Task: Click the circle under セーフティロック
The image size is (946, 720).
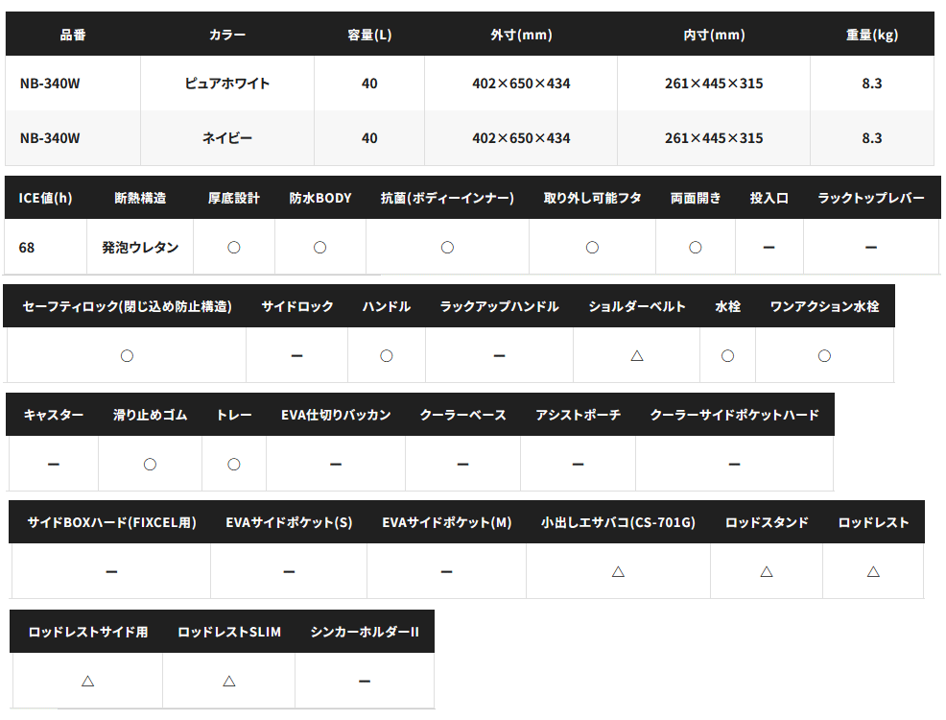Action: click(127, 356)
